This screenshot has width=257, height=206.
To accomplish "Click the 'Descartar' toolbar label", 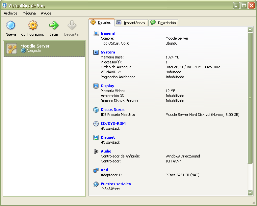I will point(72,34).
